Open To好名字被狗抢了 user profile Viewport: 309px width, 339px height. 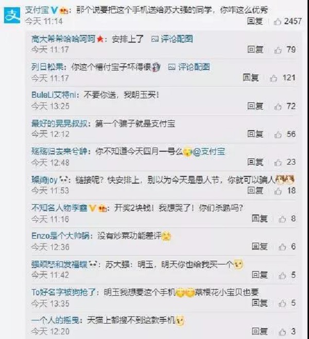point(63,292)
